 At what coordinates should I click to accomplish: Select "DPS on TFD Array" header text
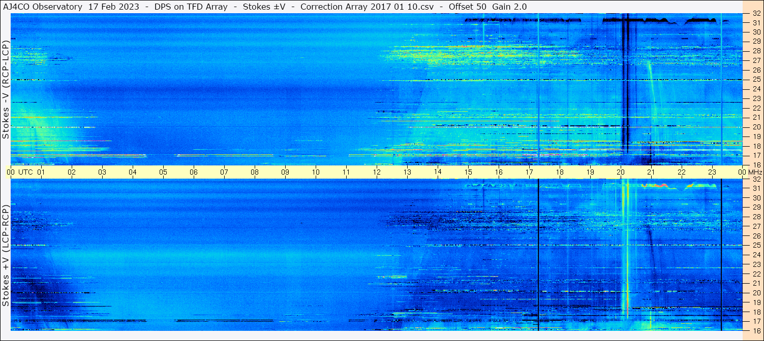pos(191,7)
